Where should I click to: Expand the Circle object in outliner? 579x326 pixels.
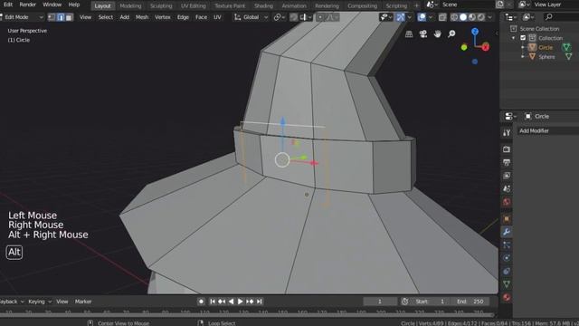(x=523, y=47)
